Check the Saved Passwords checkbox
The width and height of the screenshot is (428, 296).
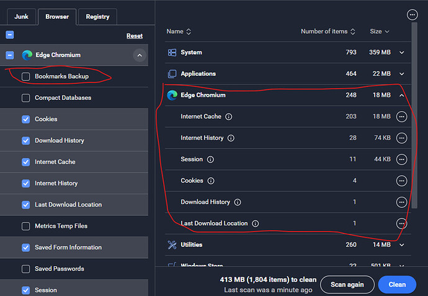25,269
